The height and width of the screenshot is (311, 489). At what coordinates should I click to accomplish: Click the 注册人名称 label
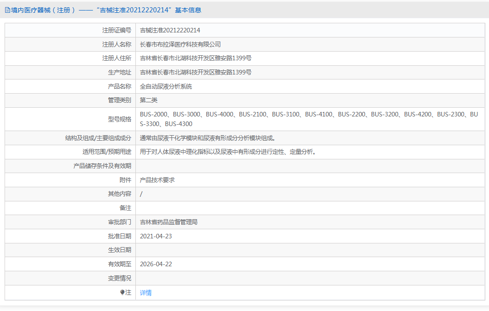117,44
